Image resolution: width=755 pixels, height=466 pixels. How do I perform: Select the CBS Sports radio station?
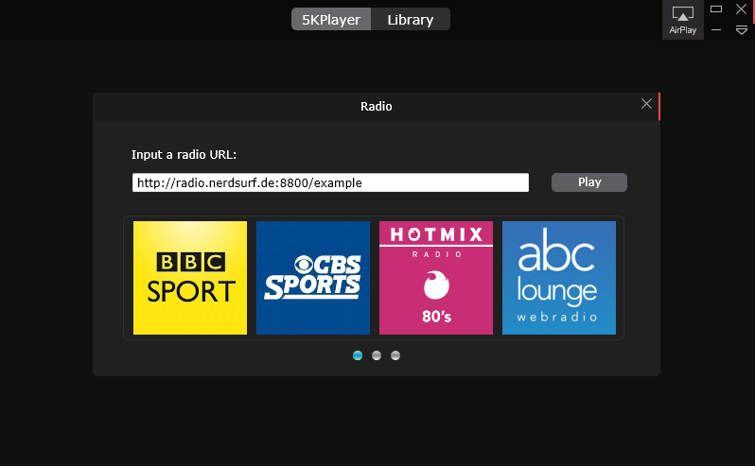tap(313, 278)
